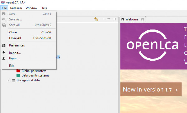Close the Welcome tab

click(142, 19)
